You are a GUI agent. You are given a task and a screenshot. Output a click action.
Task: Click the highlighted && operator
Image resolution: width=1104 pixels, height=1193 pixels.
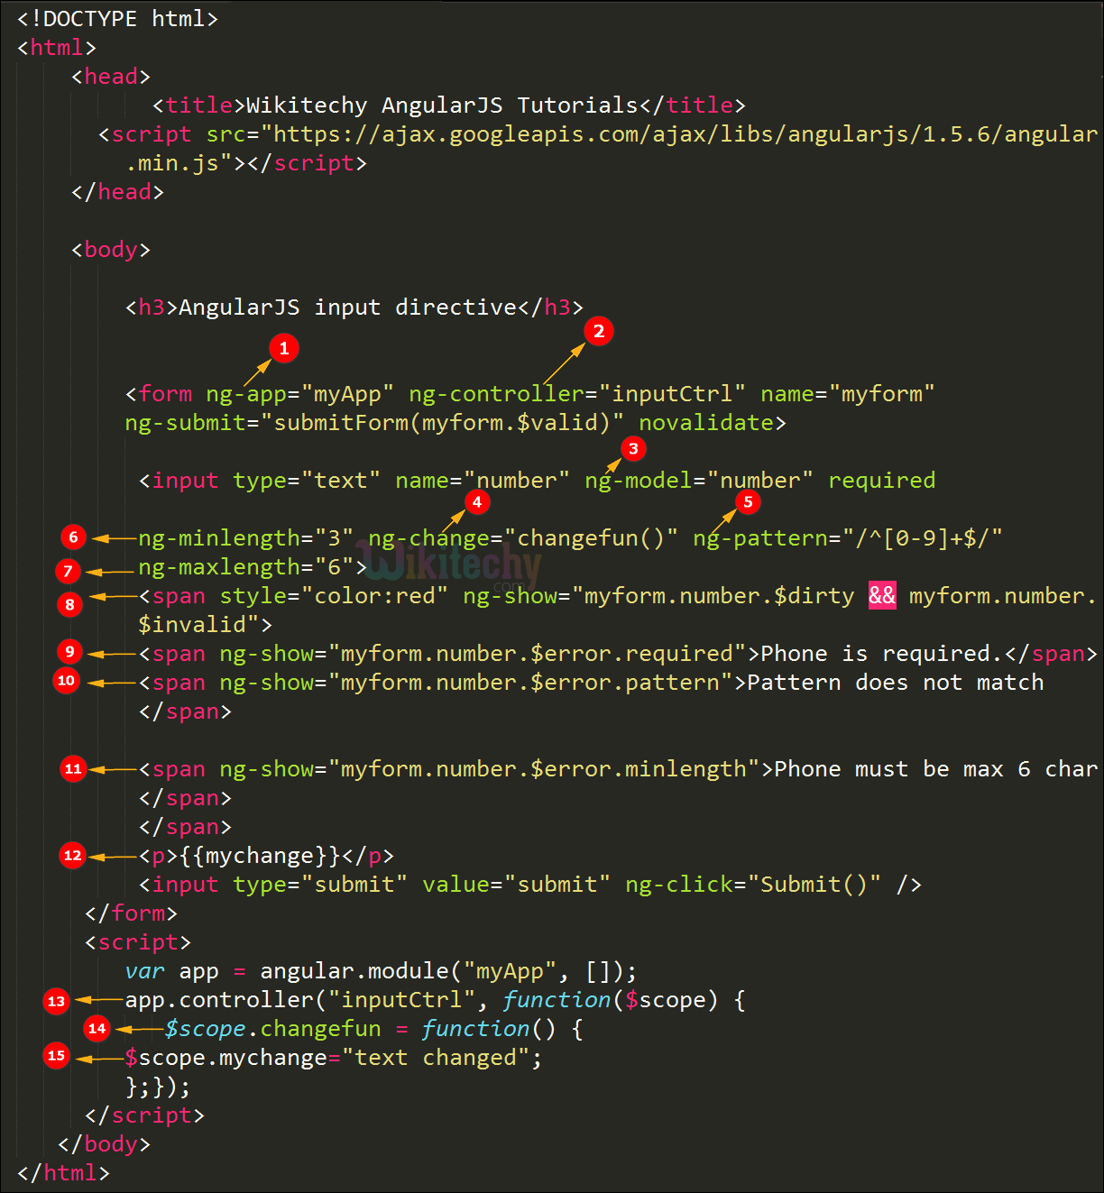click(x=882, y=595)
